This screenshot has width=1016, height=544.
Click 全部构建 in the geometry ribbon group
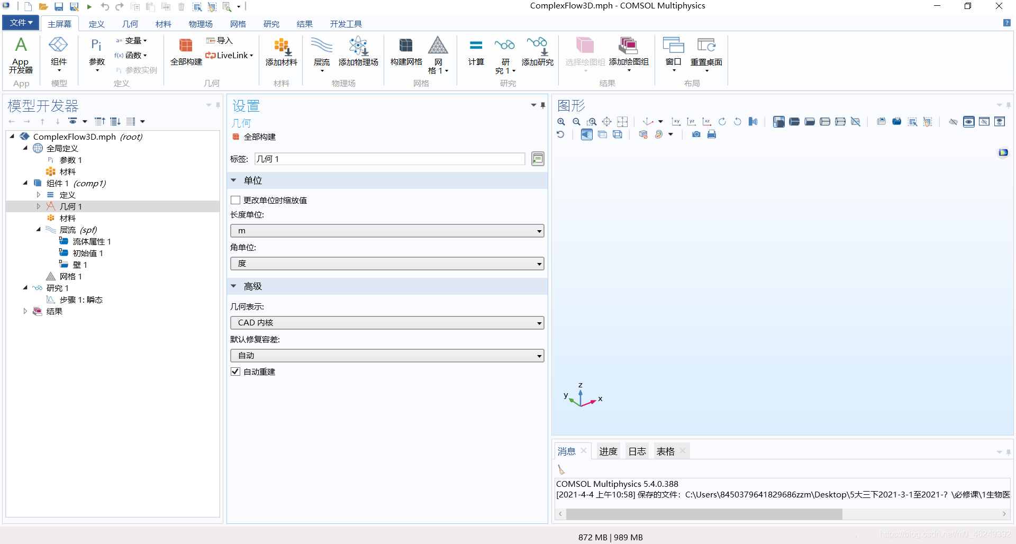(x=186, y=52)
